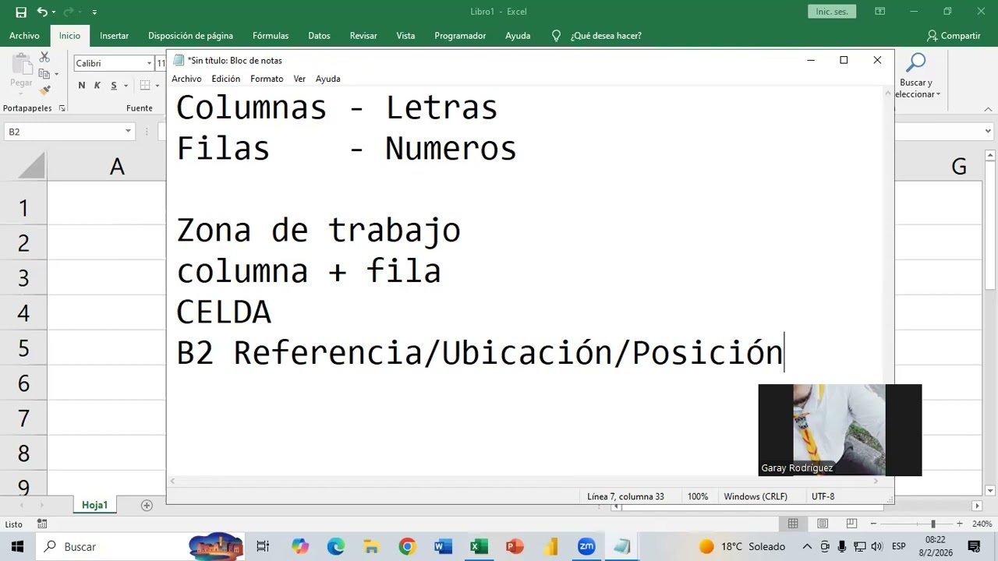998x561 pixels.
Task: Open the Vista ribbon tab
Action: [x=405, y=36]
